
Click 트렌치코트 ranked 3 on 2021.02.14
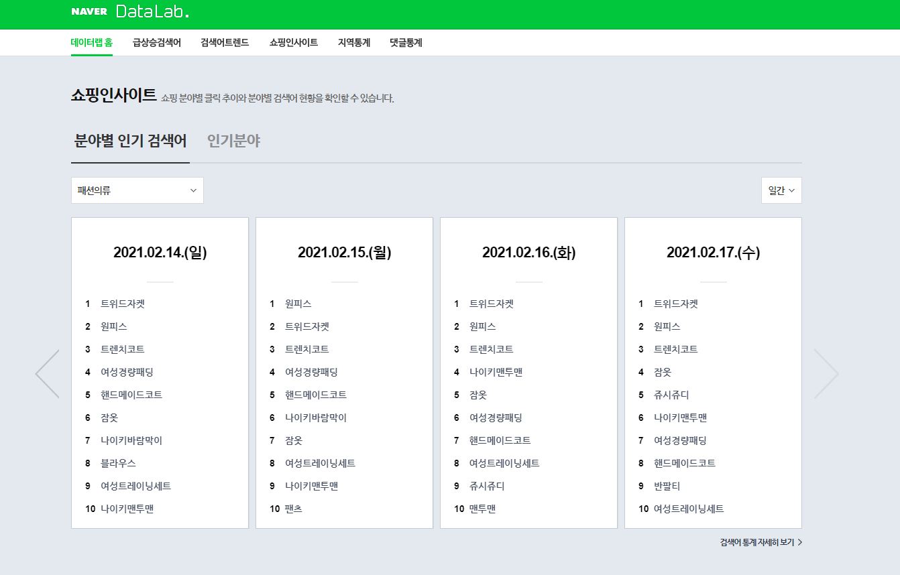point(123,349)
